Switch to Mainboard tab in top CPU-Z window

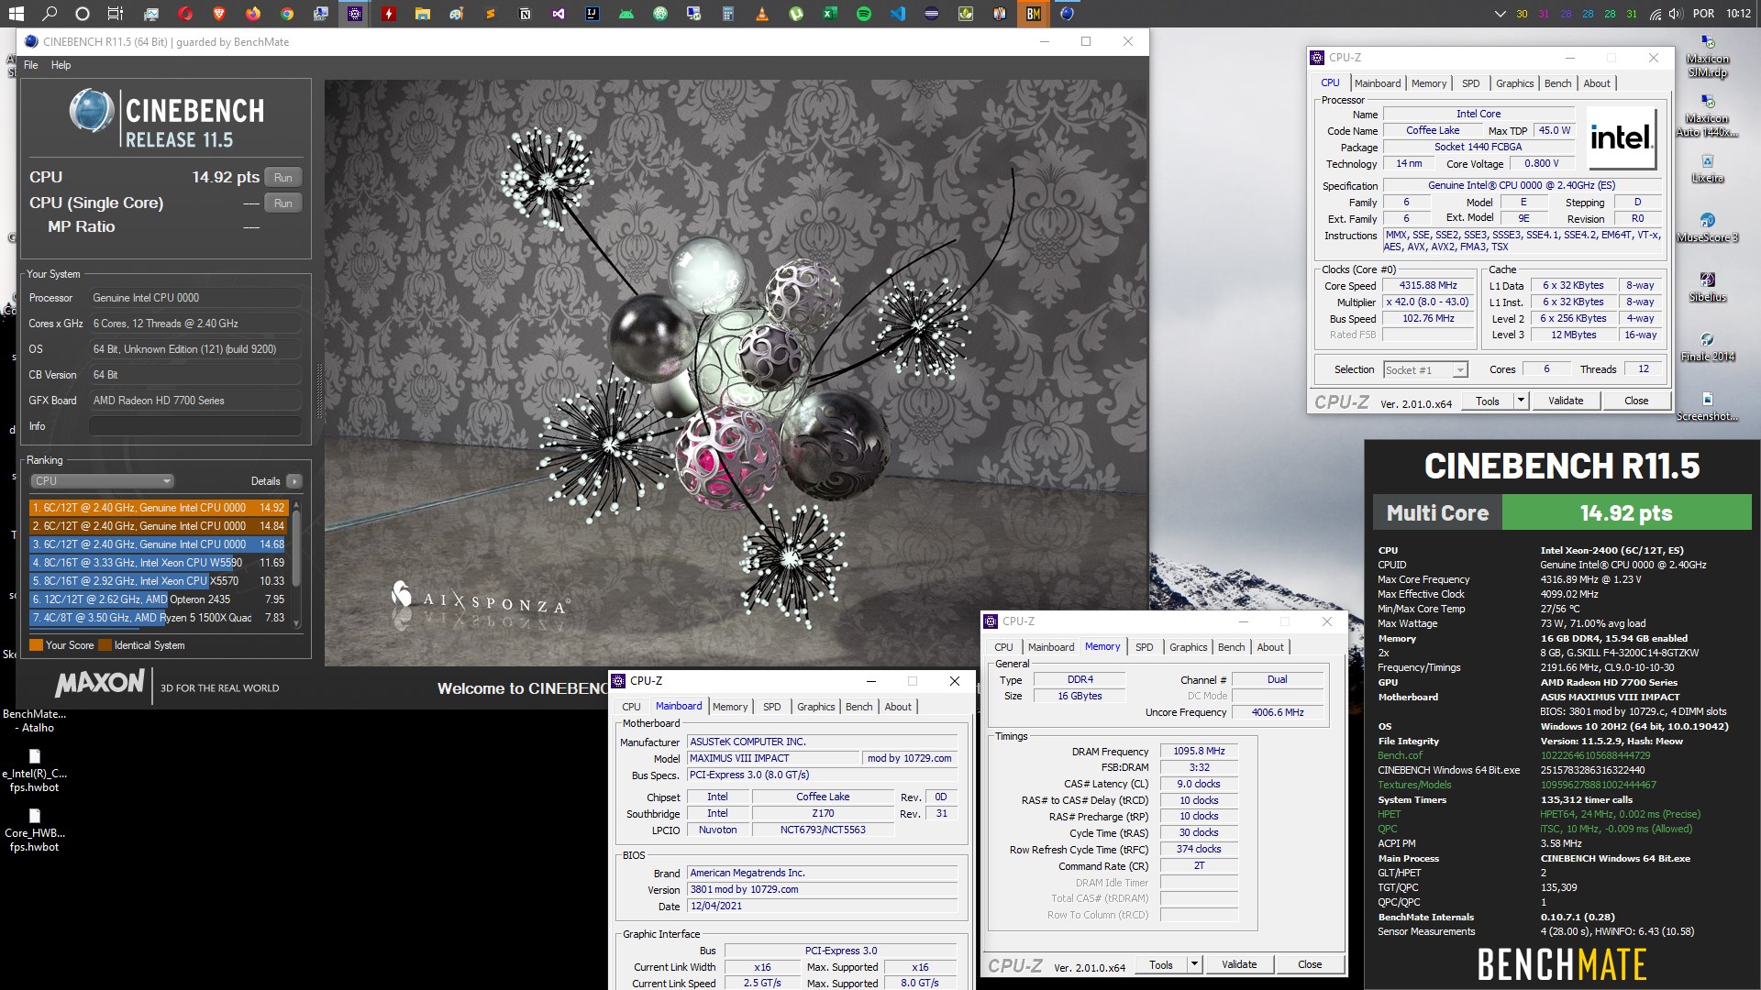1378,83
